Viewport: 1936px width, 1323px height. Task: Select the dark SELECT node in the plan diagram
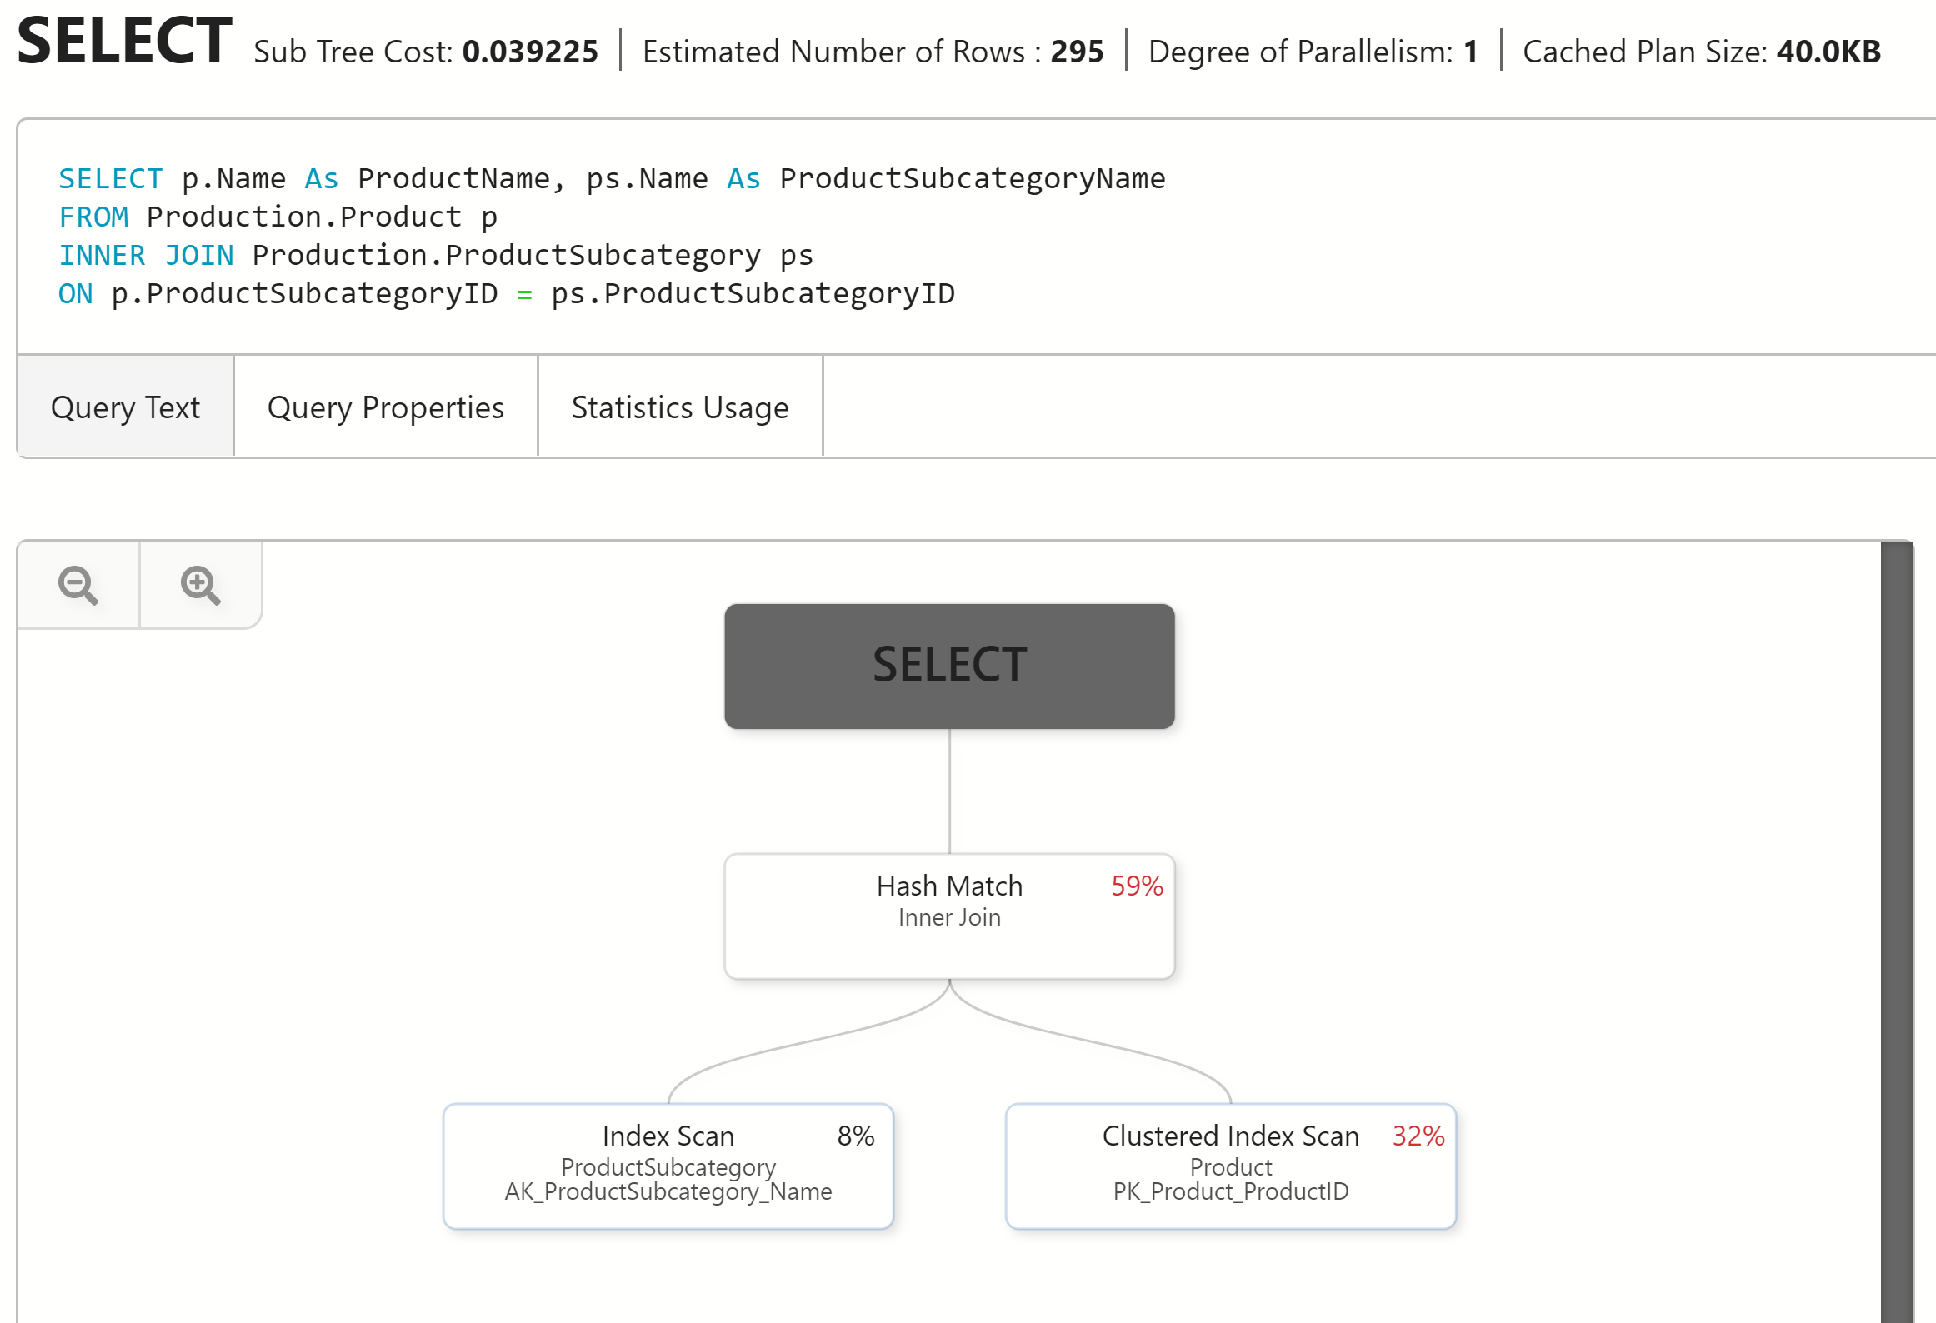pyautogui.click(x=949, y=666)
